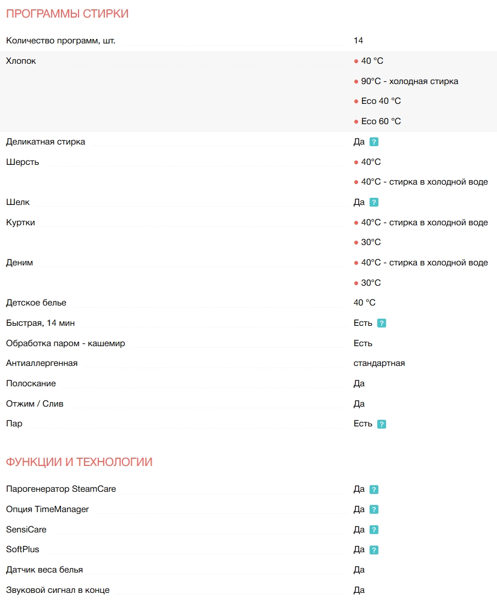The image size is (497, 611).
Task: Click the Звуковой сигнал в конце label
Action: [x=58, y=590]
